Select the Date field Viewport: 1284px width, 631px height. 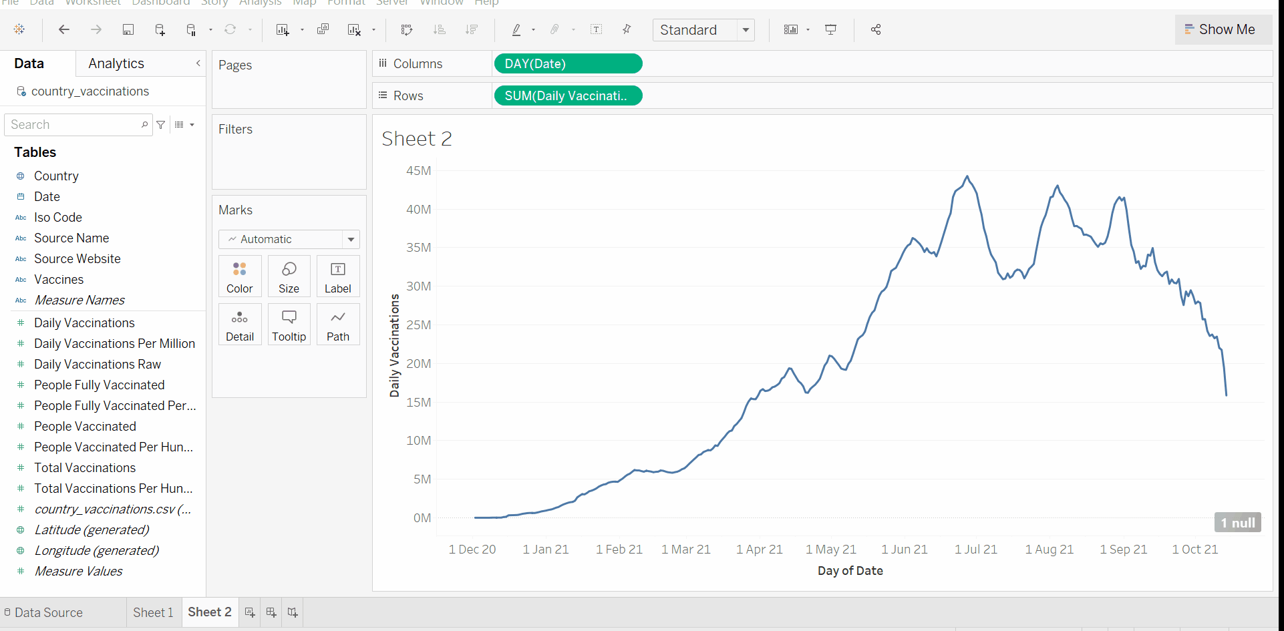click(47, 196)
